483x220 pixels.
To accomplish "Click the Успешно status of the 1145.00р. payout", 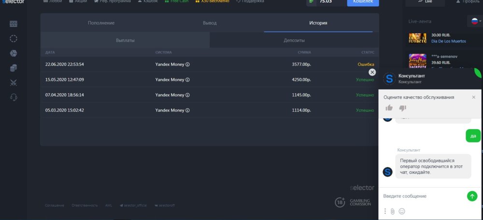I will [x=365, y=95].
